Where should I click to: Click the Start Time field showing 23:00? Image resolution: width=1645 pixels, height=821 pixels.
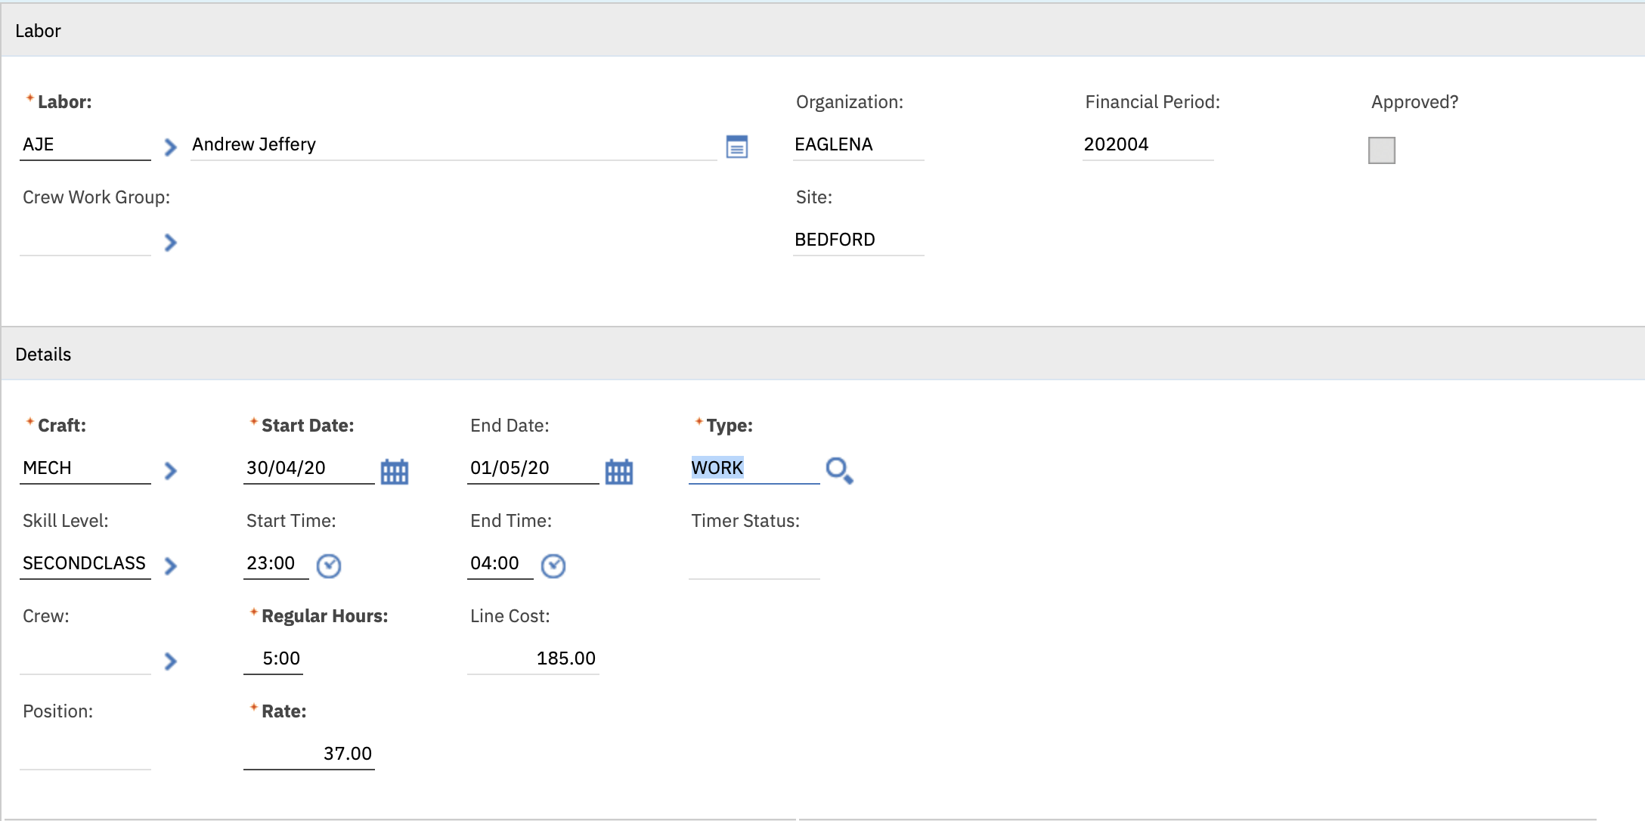click(275, 563)
